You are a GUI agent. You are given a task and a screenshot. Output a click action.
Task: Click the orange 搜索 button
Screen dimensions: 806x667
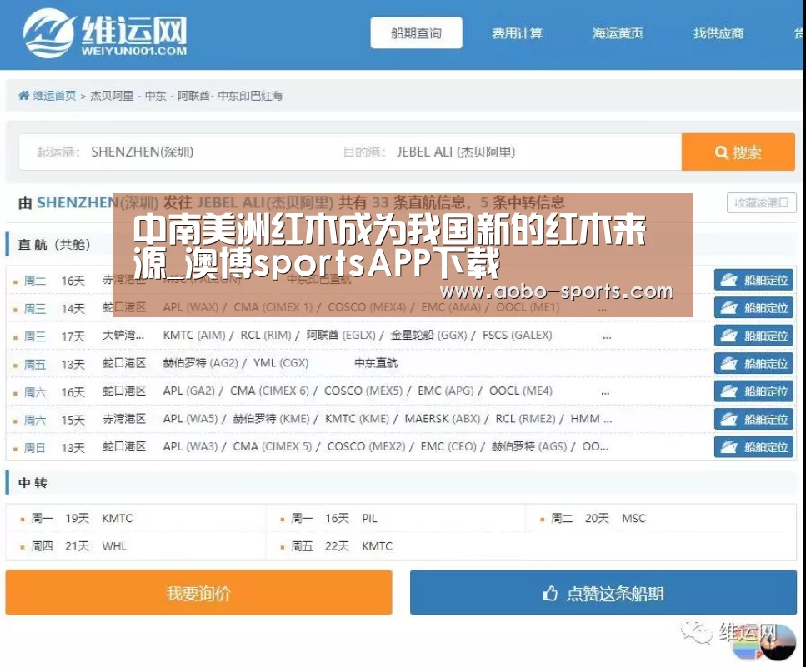(738, 152)
